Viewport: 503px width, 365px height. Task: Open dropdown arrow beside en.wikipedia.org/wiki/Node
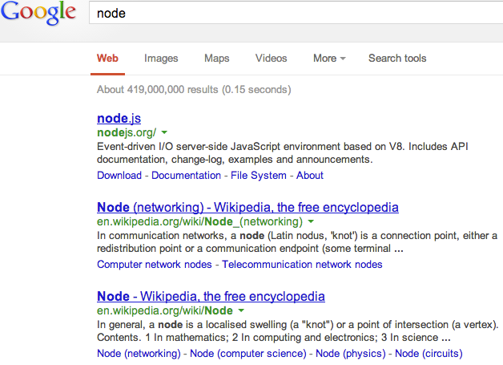pos(241,310)
